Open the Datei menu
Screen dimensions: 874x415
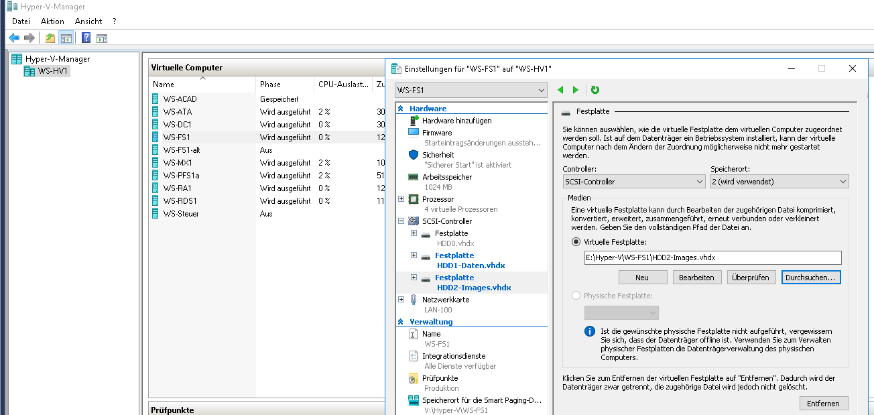pos(21,21)
